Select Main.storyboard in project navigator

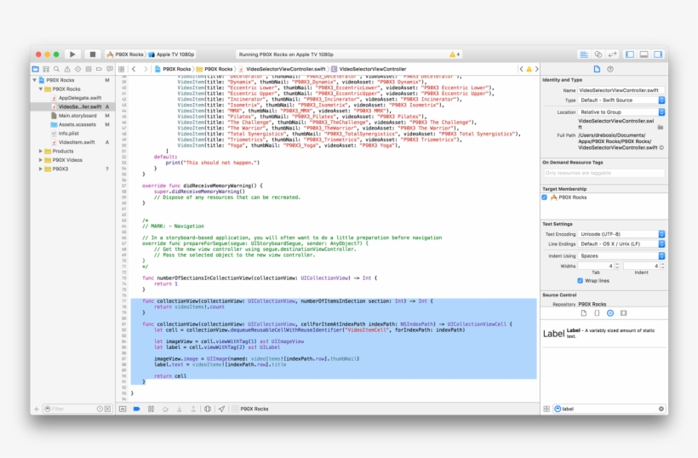(77, 116)
